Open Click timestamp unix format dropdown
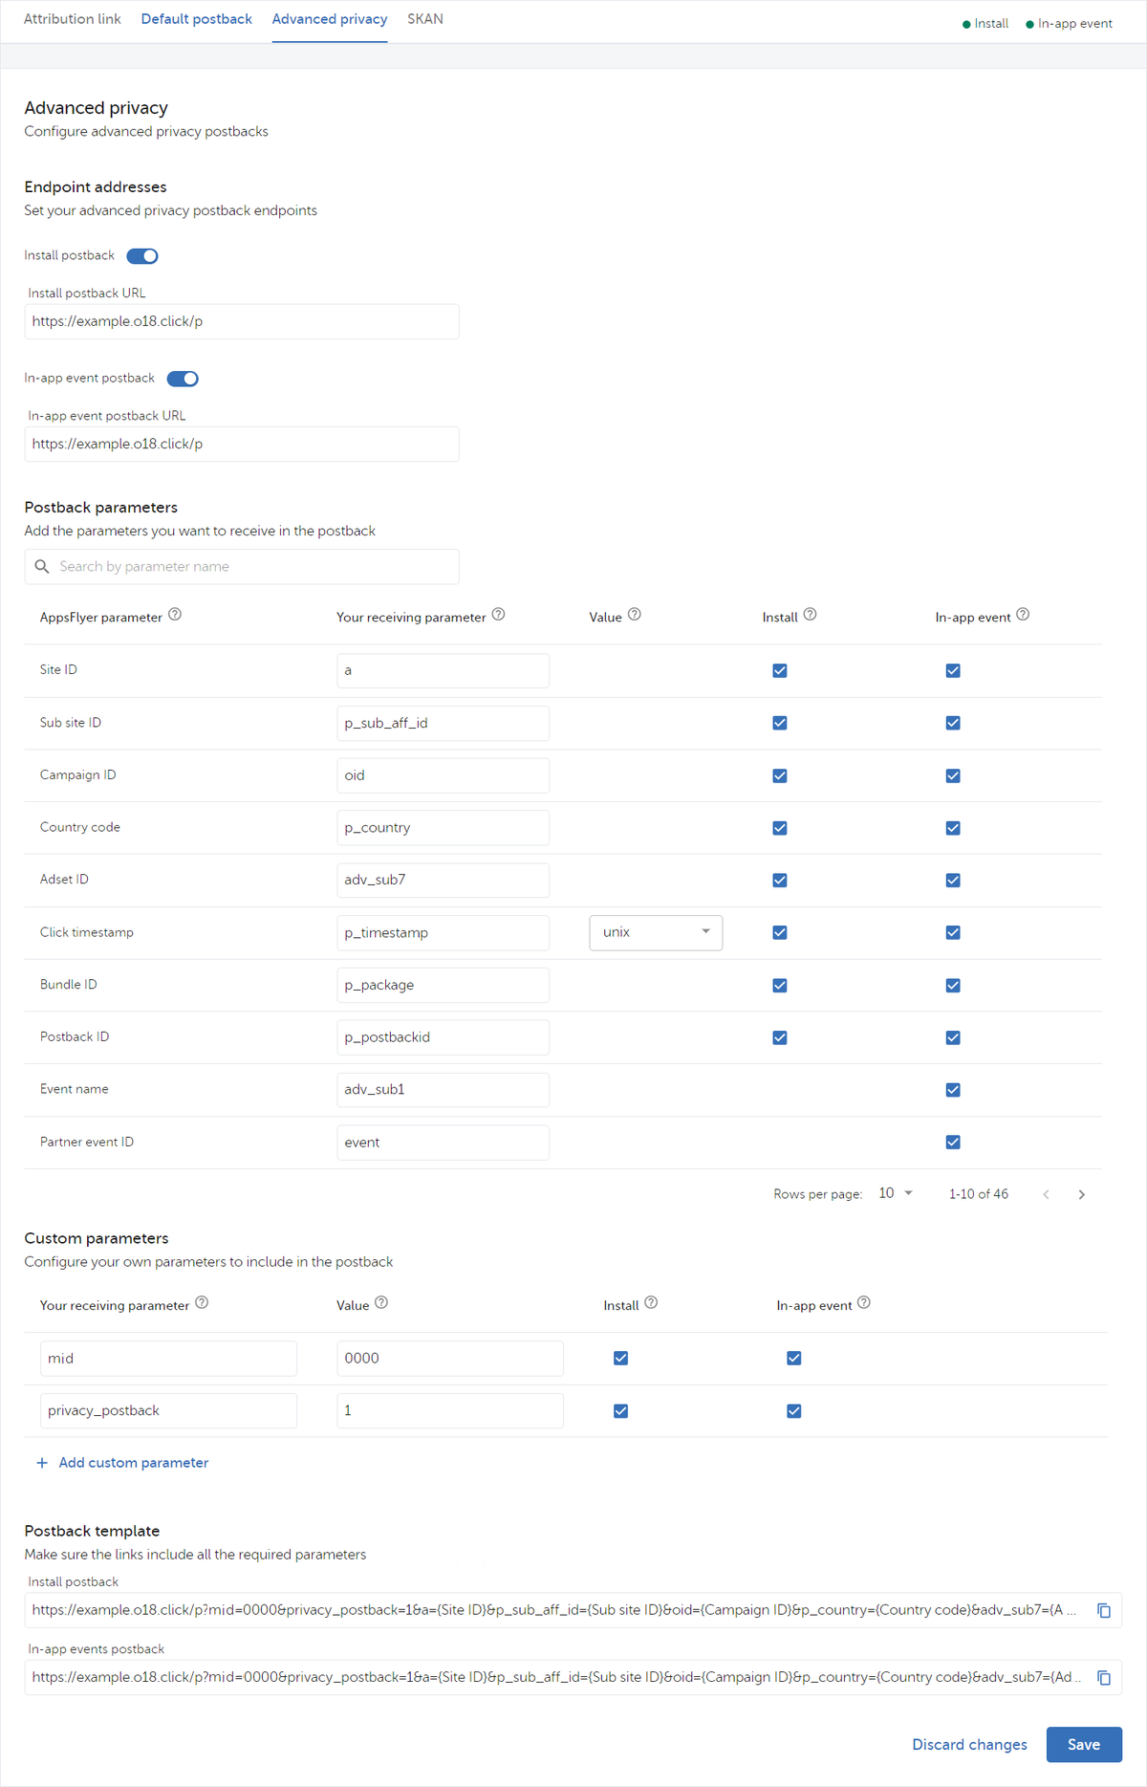The image size is (1147, 1787). (x=656, y=932)
